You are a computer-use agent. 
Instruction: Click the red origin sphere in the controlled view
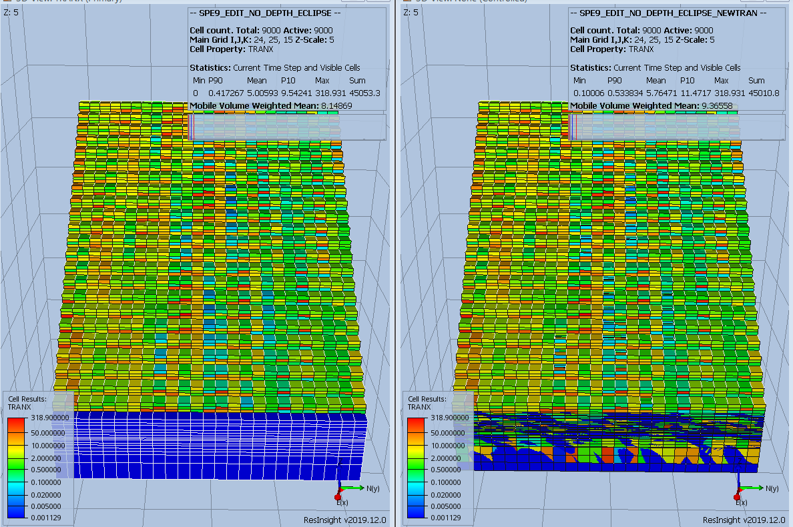[x=736, y=496]
